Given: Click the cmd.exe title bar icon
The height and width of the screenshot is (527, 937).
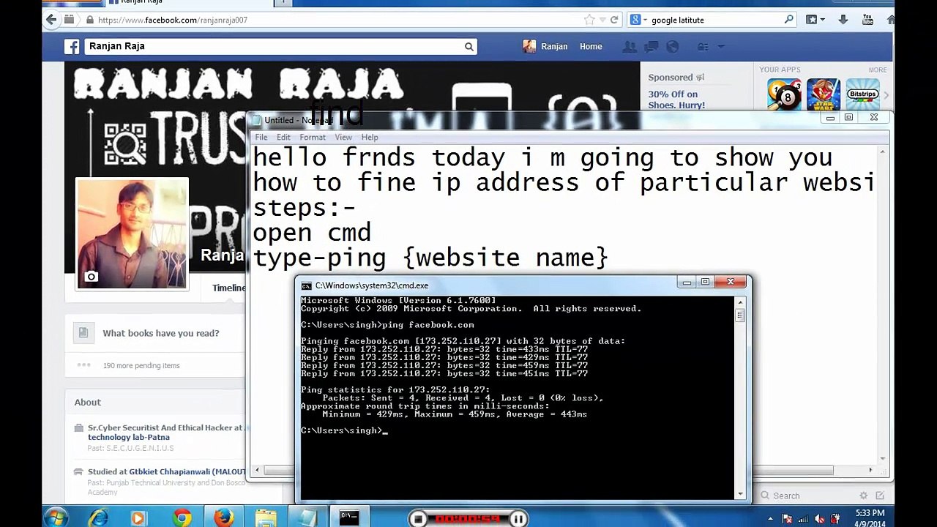Looking at the screenshot, I should pyautogui.click(x=307, y=285).
